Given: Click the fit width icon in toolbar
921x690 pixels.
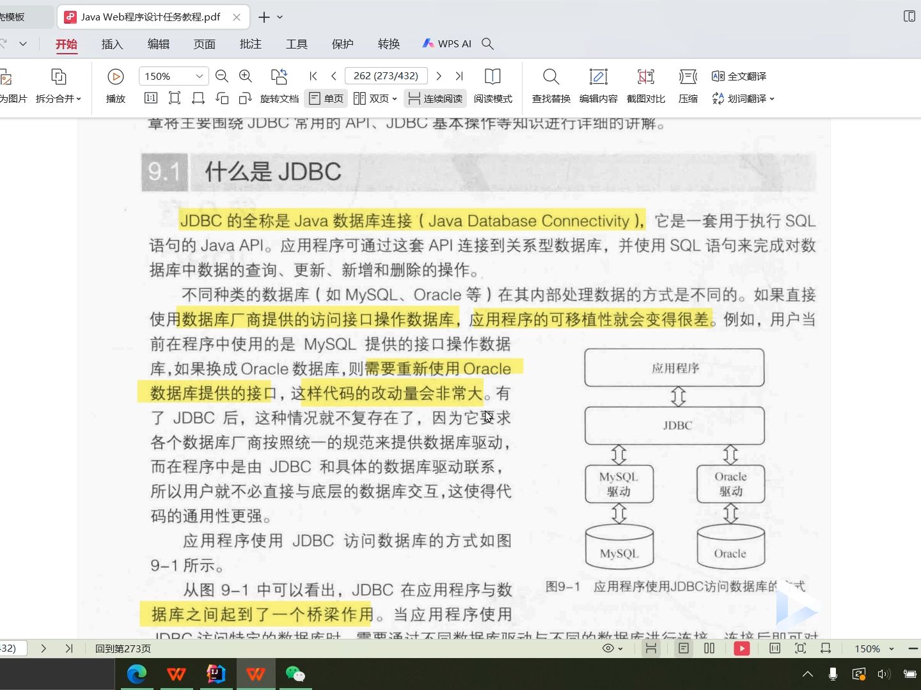Looking at the screenshot, I should 198,98.
